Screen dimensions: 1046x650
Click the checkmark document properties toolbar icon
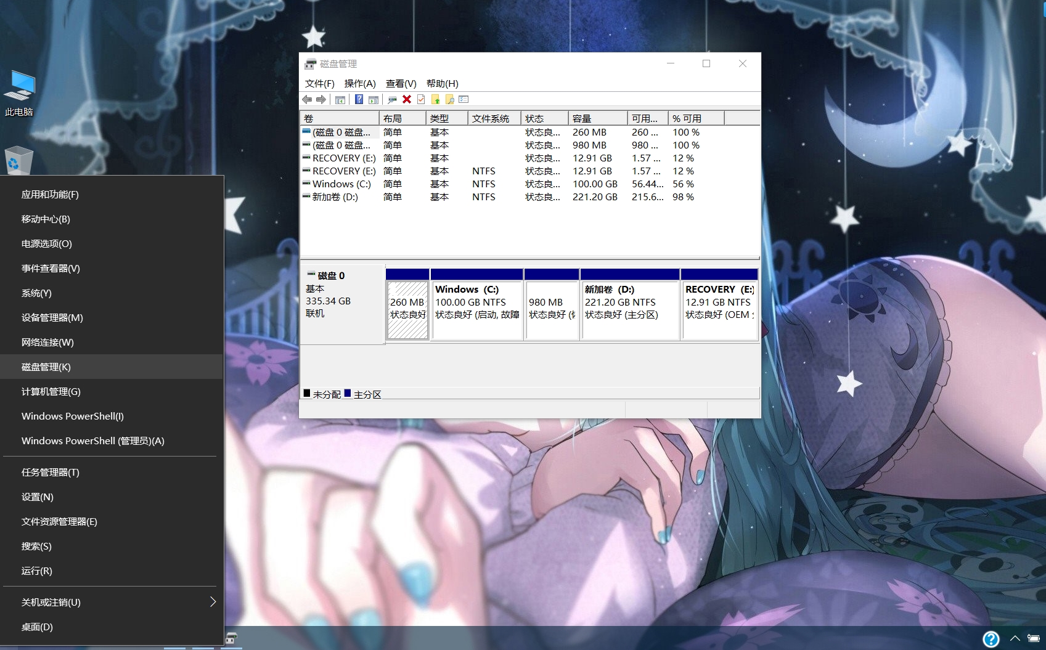tap(421, 99)
